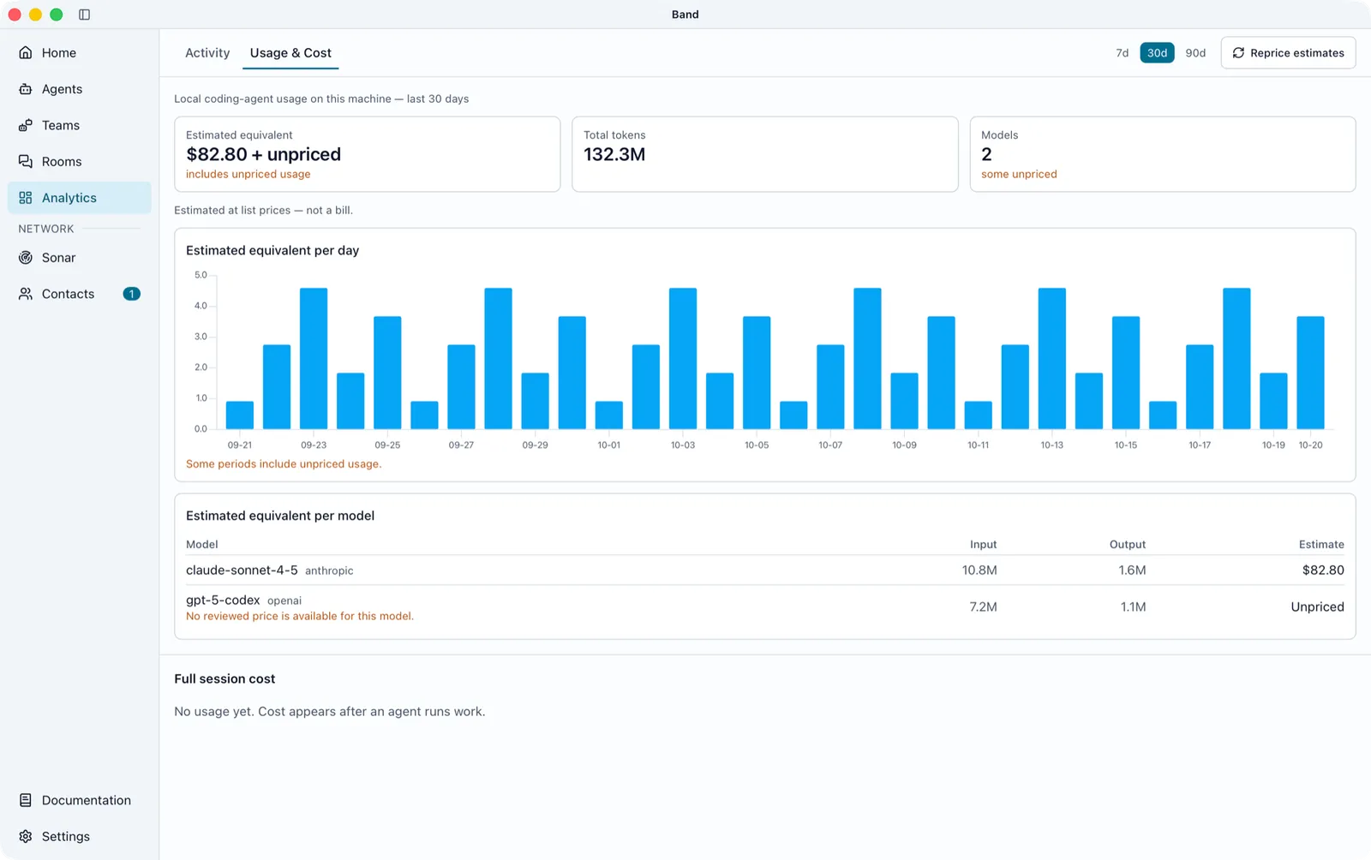
Task: Open the Sonar label in sidebar
Action: (x=59, y=257)
